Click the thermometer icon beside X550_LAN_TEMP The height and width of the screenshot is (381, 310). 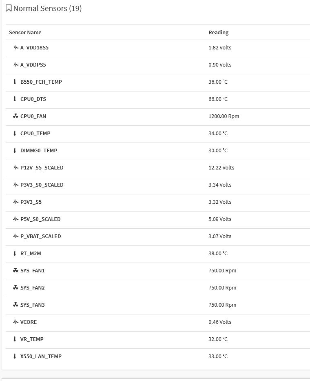coord(15,356)
